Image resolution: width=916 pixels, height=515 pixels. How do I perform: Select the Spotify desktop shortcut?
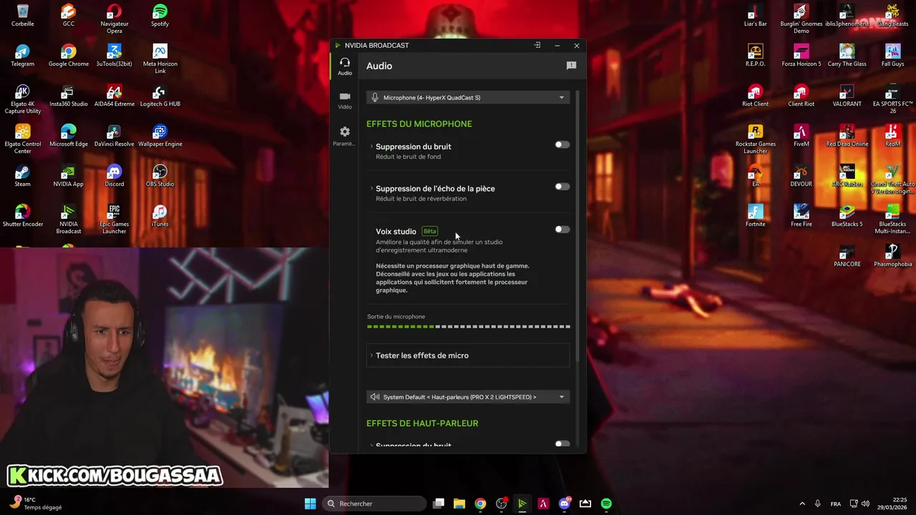(x=160, y=16)
